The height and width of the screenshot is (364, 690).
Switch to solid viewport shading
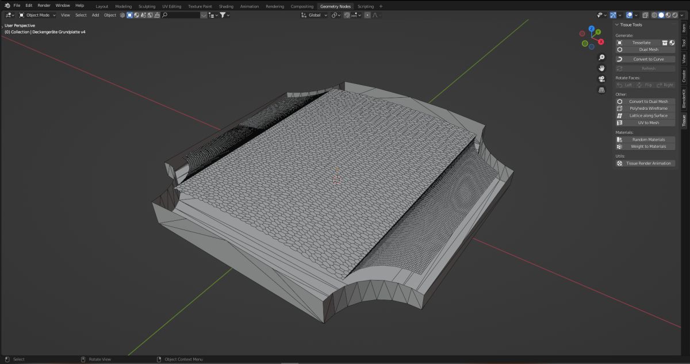[661, 15]
